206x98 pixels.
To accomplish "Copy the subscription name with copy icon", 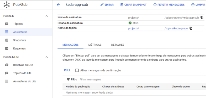I will [202, 18].
